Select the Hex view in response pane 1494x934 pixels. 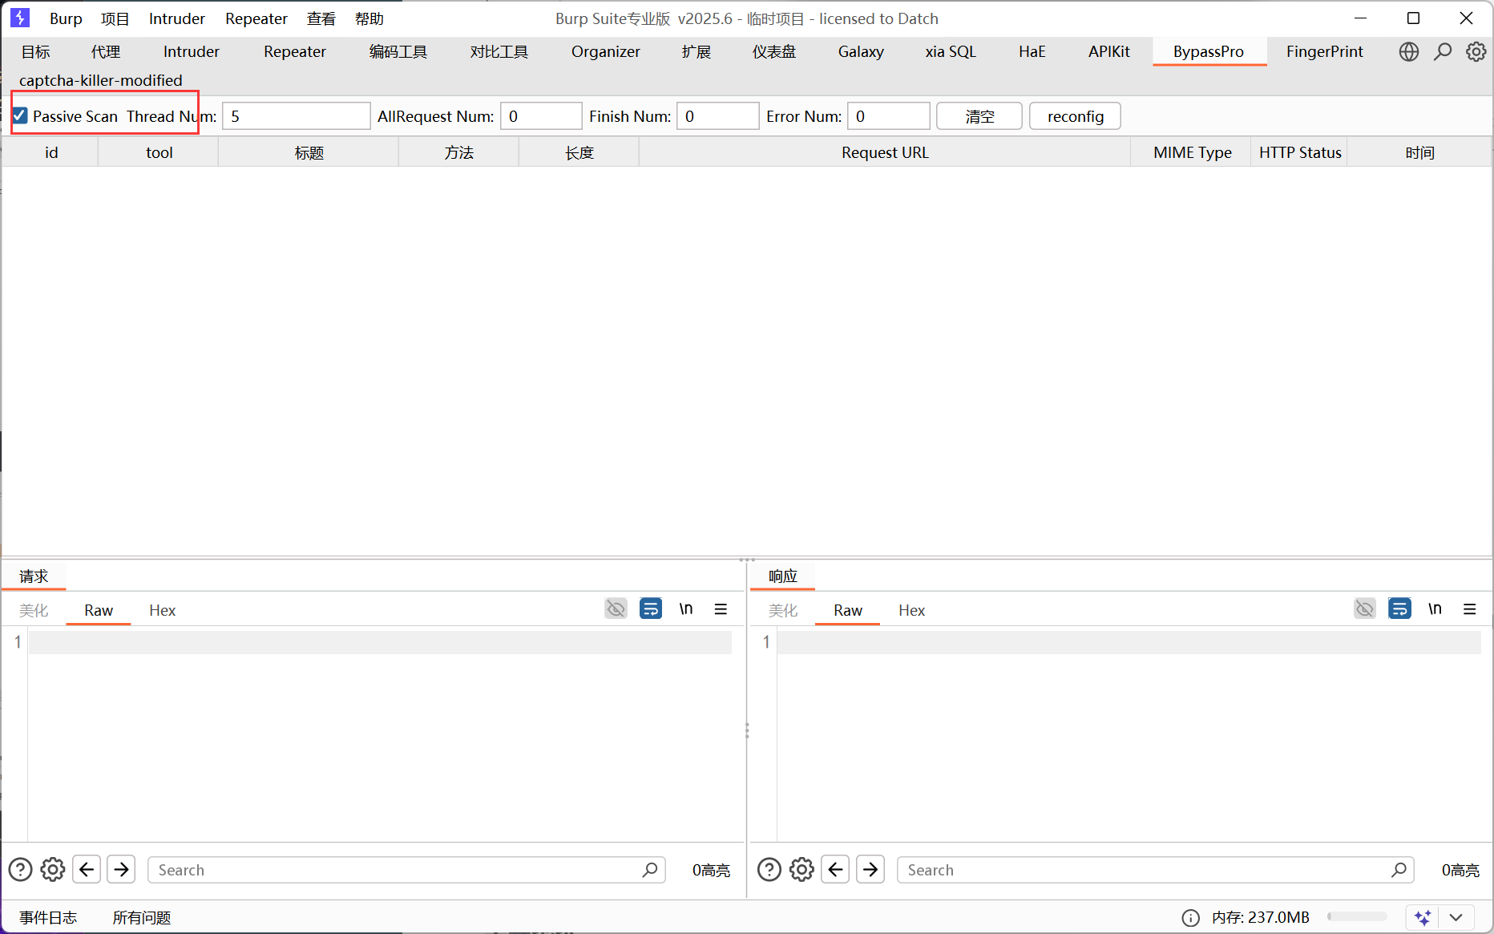(912, 611)
